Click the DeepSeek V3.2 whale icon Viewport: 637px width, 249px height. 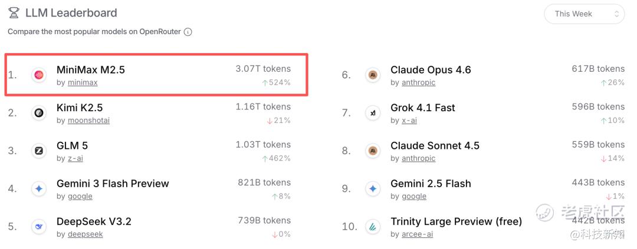(x=39, y=226)
